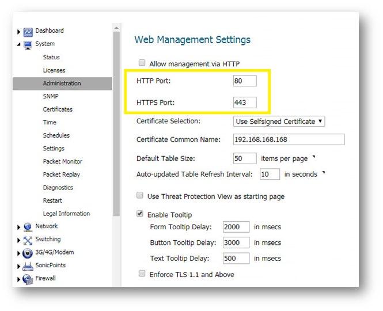Click the SonicPoints access point icon
The height and width of the screenshot is (311, 383).
28,267
